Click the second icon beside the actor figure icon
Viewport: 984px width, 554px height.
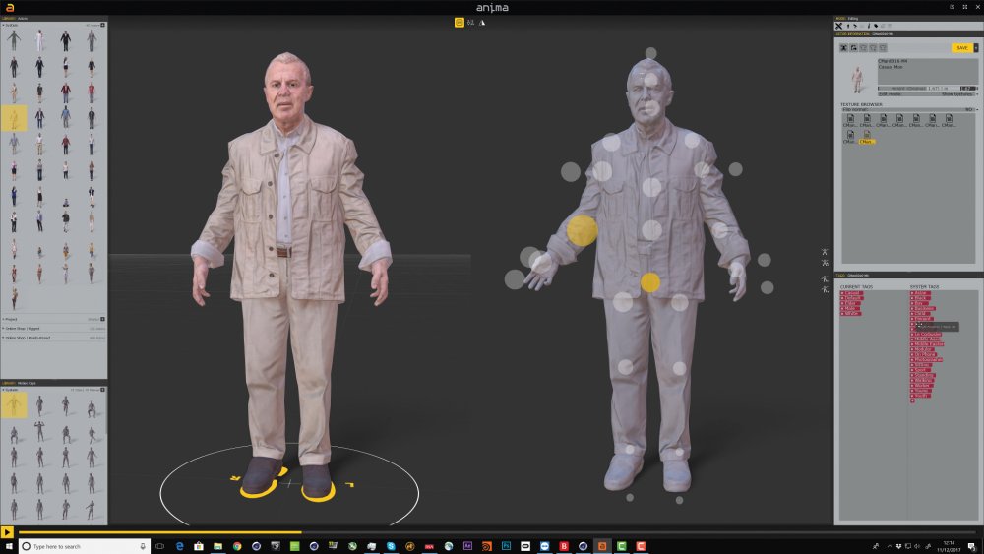(x=853, y=47)
